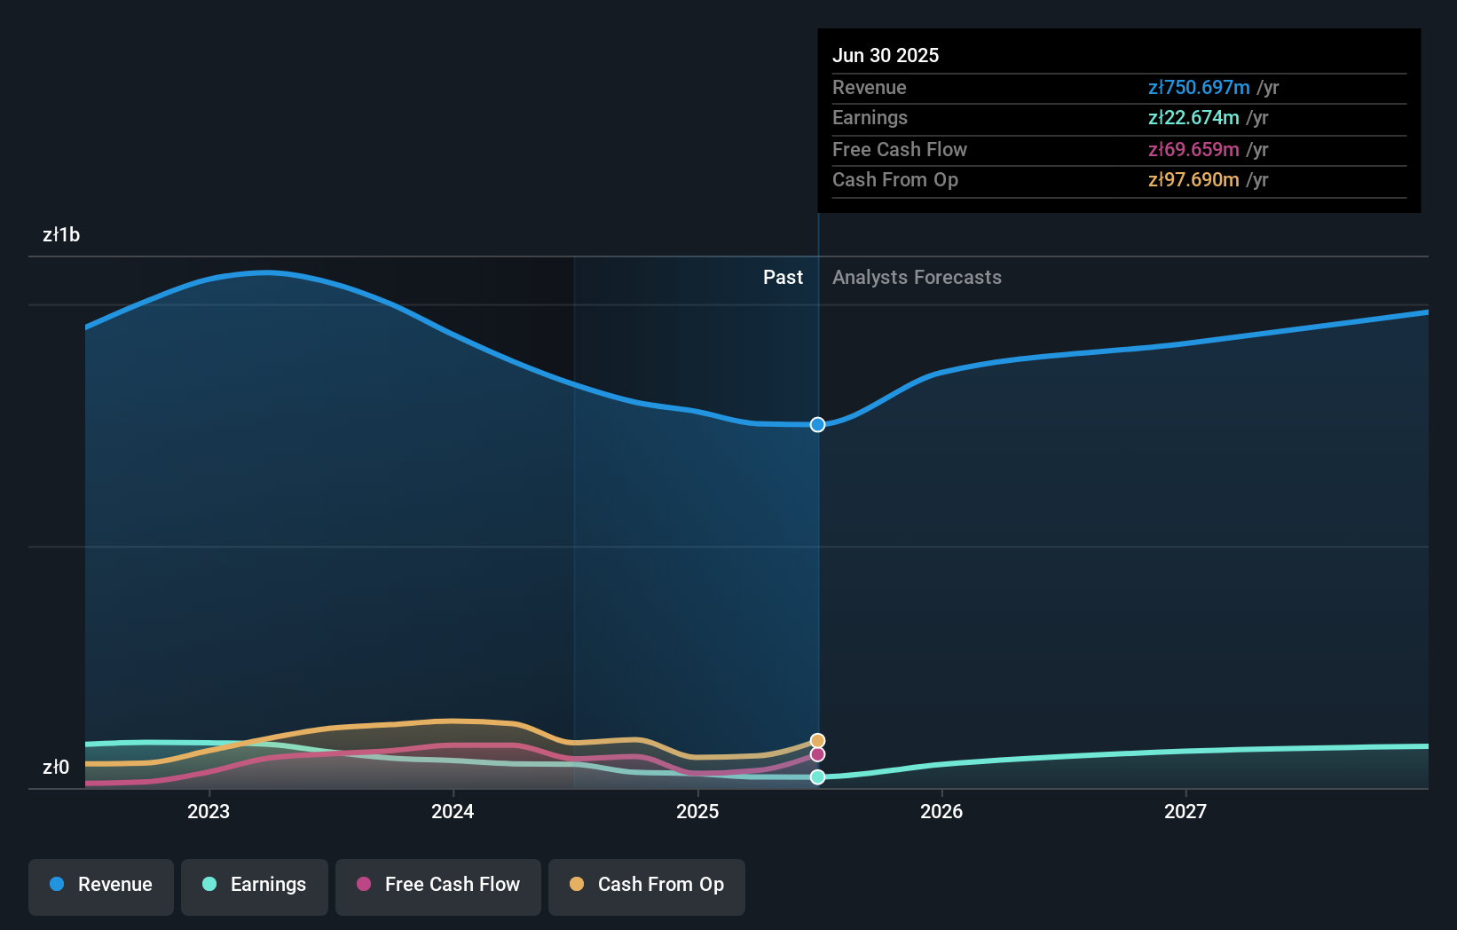Toggle the Earnings series visibility
Image resolution: width=1457 pixels, height=930 pixels.
pos(255,885)
